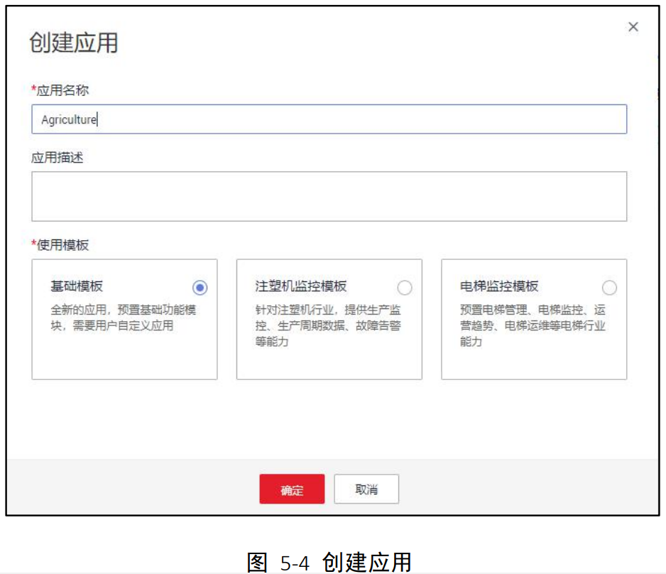Click the 应用名称 input field containing Agriculture
Image resolution: width=666 pixels, height=574 pixels.
click(329, 119)
